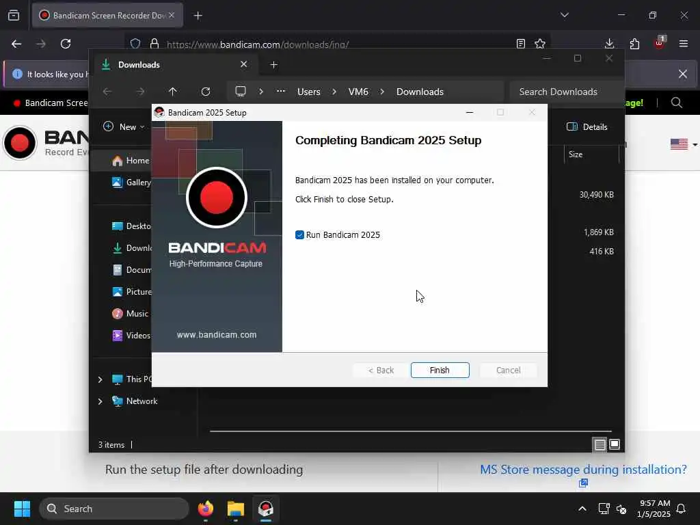This screenshot has width=700, height=525.
Task: Switch Explorer to details list view
Action: tap(600, 444)
